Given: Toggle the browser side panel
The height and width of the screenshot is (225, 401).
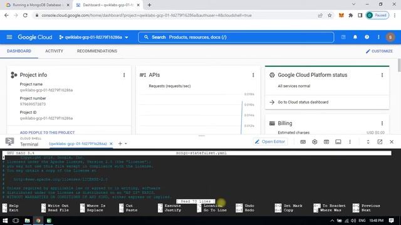Looking at the screenshot, I should coord(360,15).
